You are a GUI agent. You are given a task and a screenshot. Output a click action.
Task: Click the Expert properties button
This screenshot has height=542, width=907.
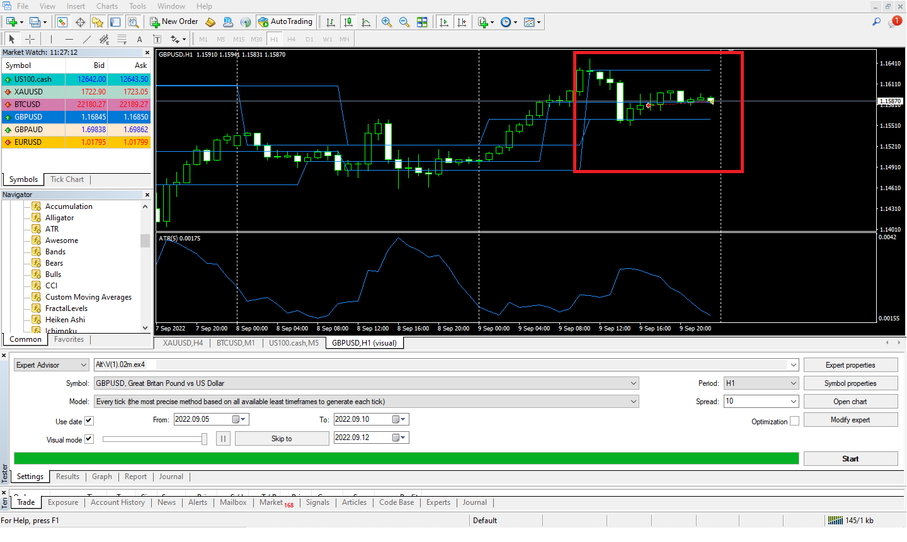[x=850, y=365]
